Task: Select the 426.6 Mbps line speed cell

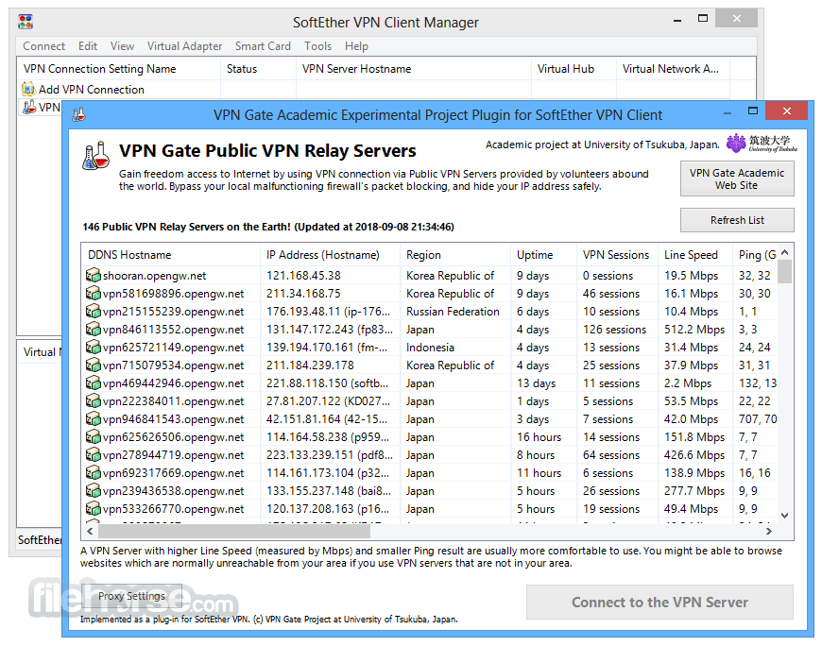Action: coord(694,455)
